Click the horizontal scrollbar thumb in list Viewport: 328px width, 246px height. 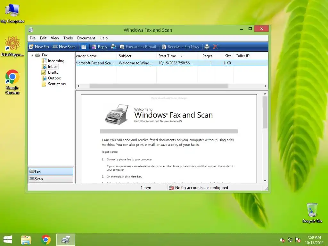[159, 86]
